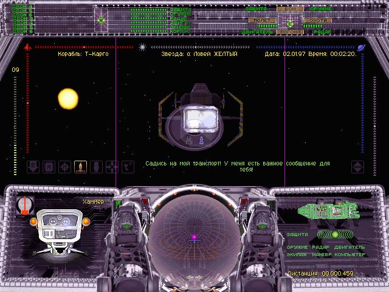This screenshot has height=292, width=389.
Task: Click the four-arrows move icon
Action: tap(112, 166)
